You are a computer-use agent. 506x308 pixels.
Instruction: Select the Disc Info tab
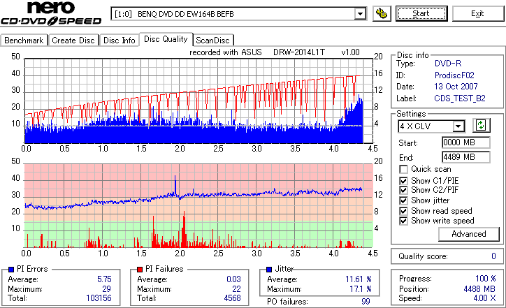(x=119, y=41)
